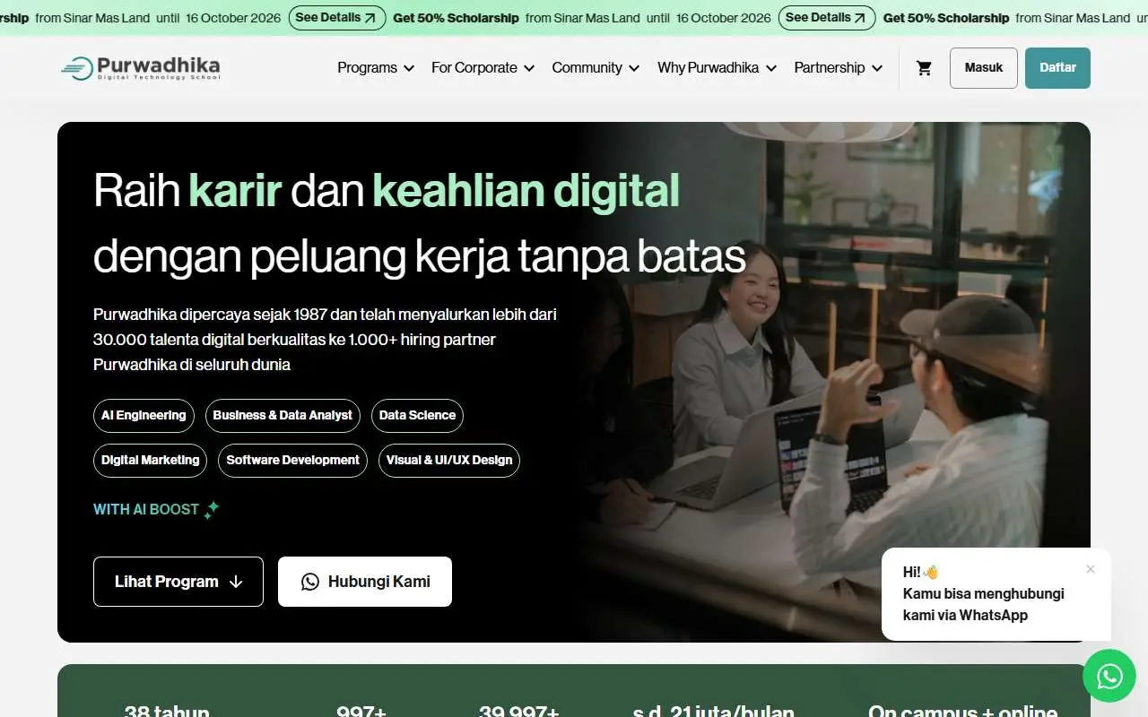Click the Daftar register button
The width and height of the screenshot is (1148, 717).
(x=1057, y=68)
